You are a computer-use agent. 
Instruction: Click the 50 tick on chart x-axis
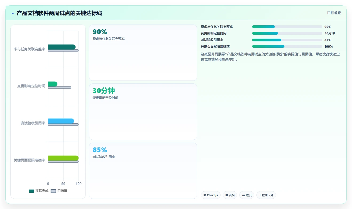[63, 184]
